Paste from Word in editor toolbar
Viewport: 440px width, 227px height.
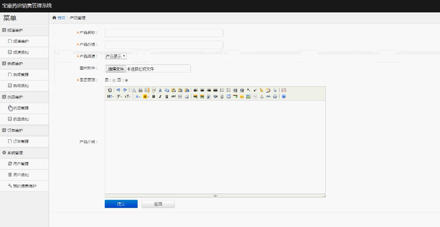click(x=187, y=90)
